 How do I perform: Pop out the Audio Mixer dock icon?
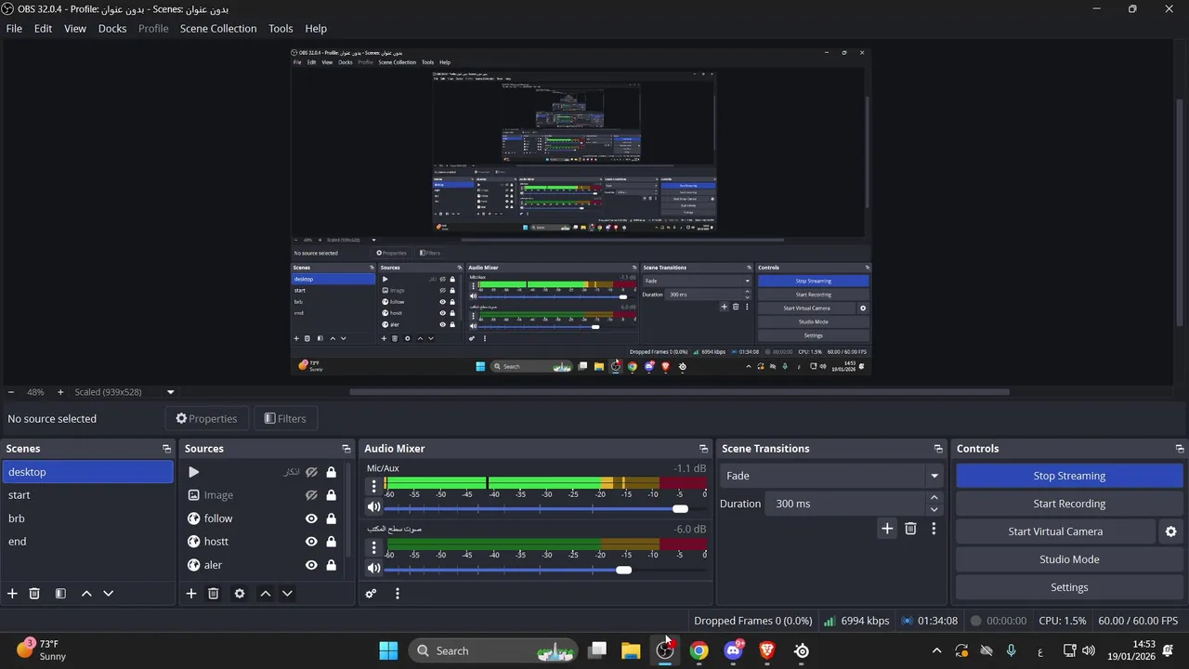[703, 449]
